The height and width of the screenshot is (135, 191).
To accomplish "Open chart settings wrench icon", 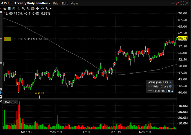I will [47, 9].
